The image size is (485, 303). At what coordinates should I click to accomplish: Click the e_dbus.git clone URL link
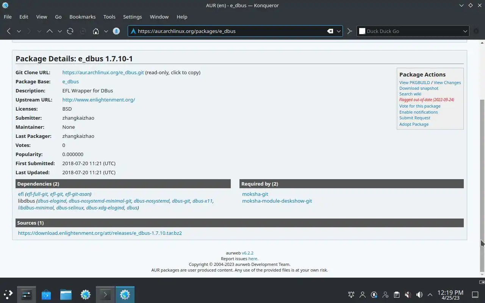click(103, 72)
